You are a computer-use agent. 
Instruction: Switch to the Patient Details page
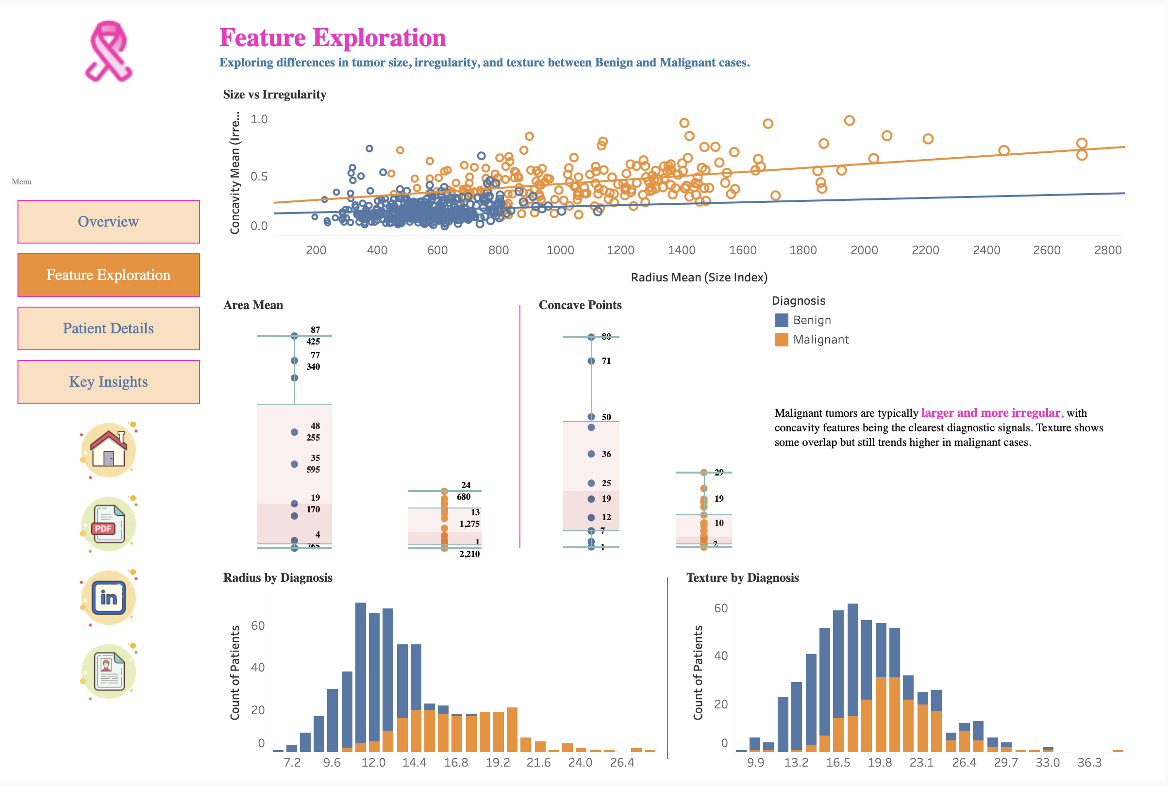point(108,328)
